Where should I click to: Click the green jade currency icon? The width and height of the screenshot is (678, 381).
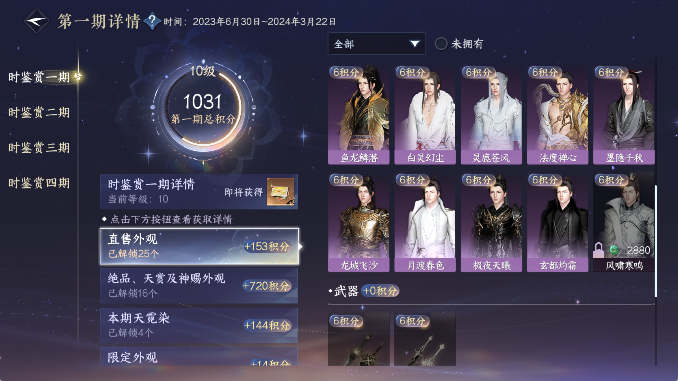coord(614,250)
